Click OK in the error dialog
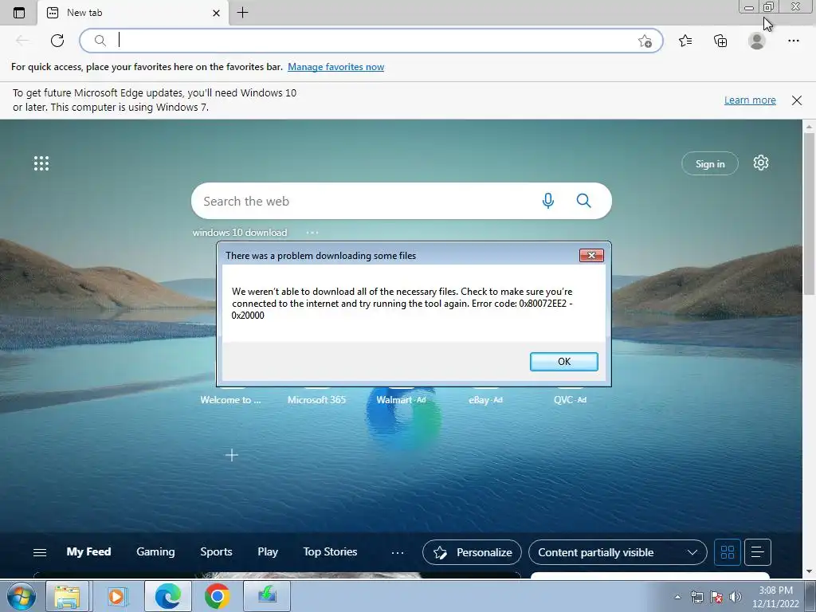The height and width of the screenshot is (612, 816). click(x=564, y=362)
